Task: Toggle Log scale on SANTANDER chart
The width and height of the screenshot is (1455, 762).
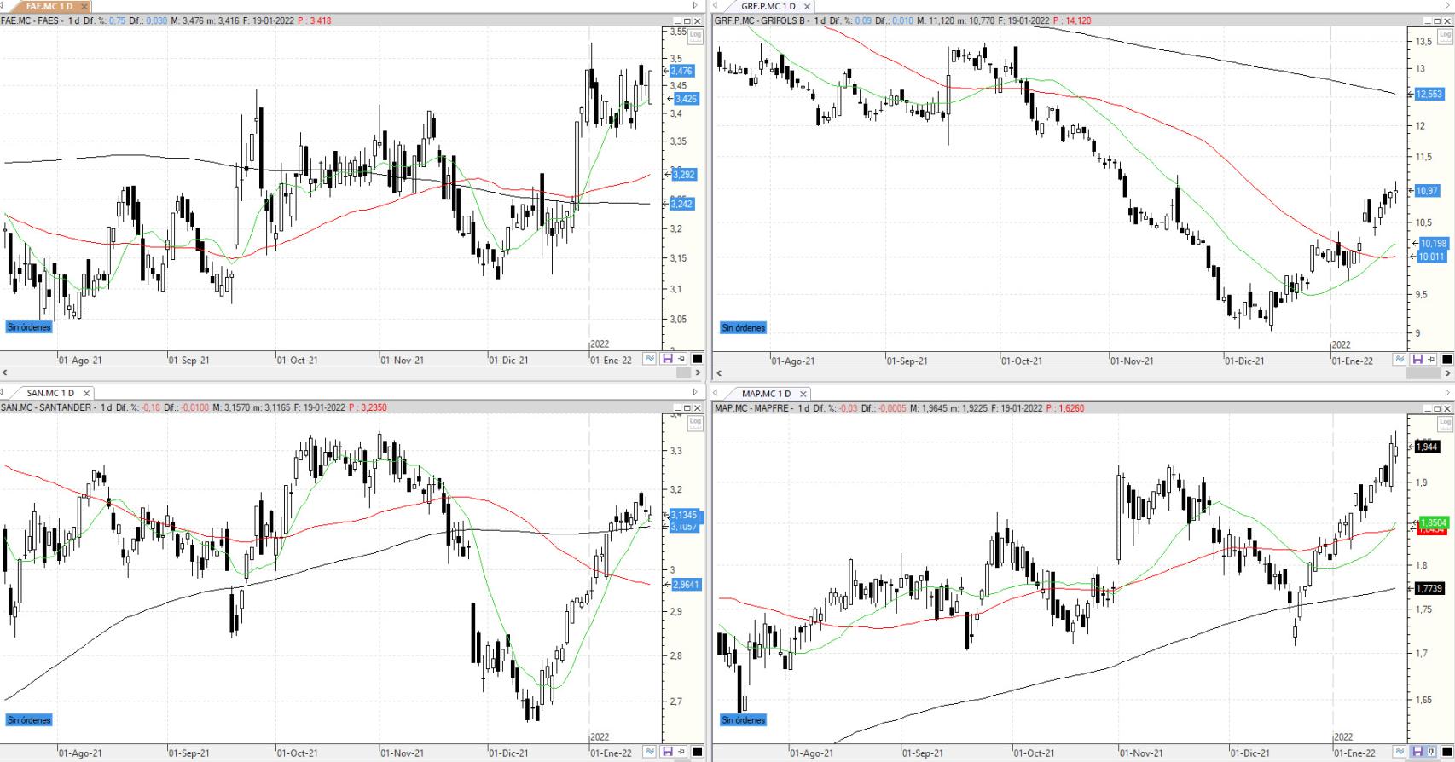Action: (x=694, y=423)
